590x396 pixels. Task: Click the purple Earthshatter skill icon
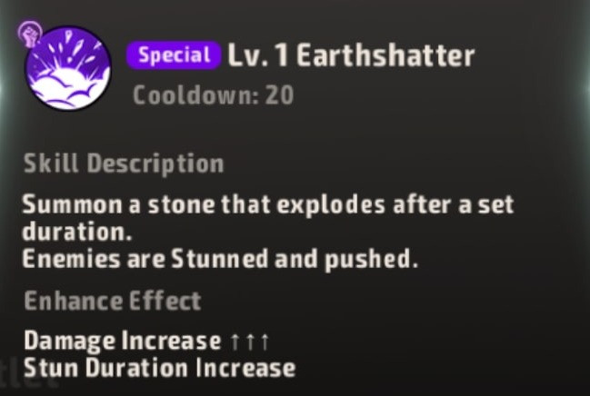click(68, 68)
